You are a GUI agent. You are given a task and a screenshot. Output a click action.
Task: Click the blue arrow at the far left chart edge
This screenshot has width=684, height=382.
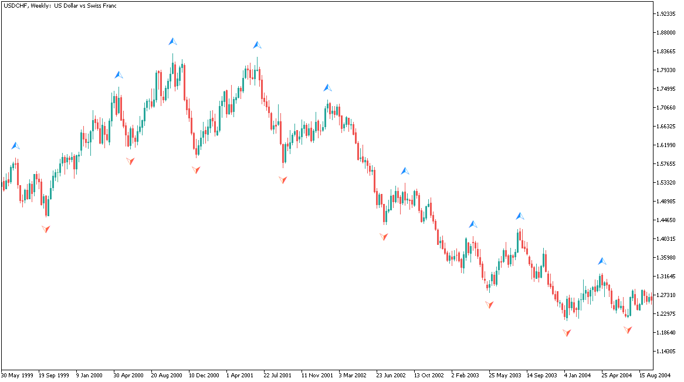tap(15, 145)
